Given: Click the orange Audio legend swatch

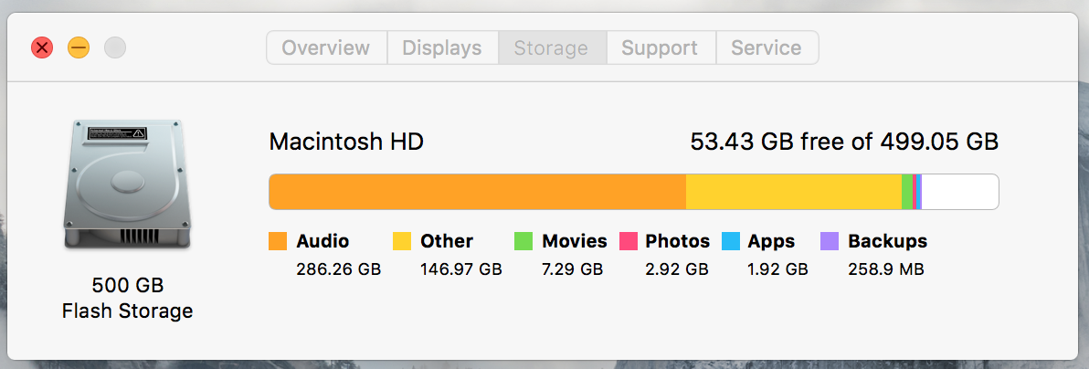Looking at the screenshot, I should click(278, 241).
